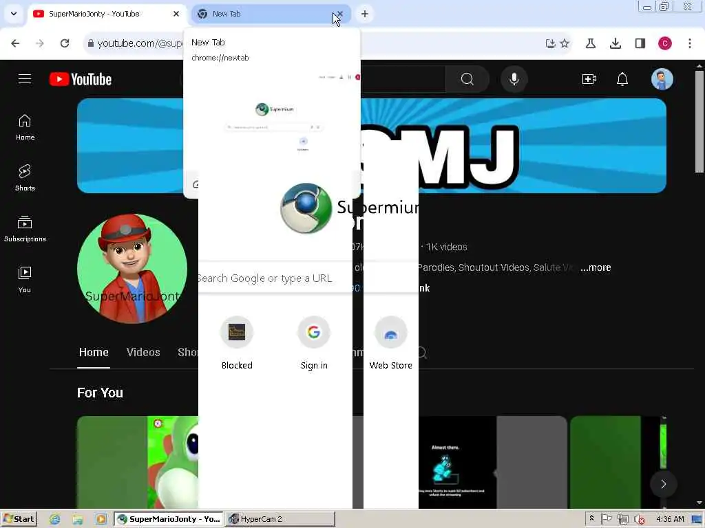Click the 1K videos count text

tap(446, 247)
